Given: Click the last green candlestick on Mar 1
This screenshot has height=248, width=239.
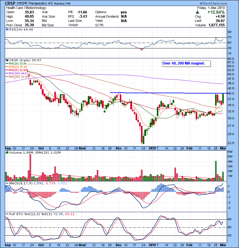Looking at the screenshot, I should pos(223,99).
